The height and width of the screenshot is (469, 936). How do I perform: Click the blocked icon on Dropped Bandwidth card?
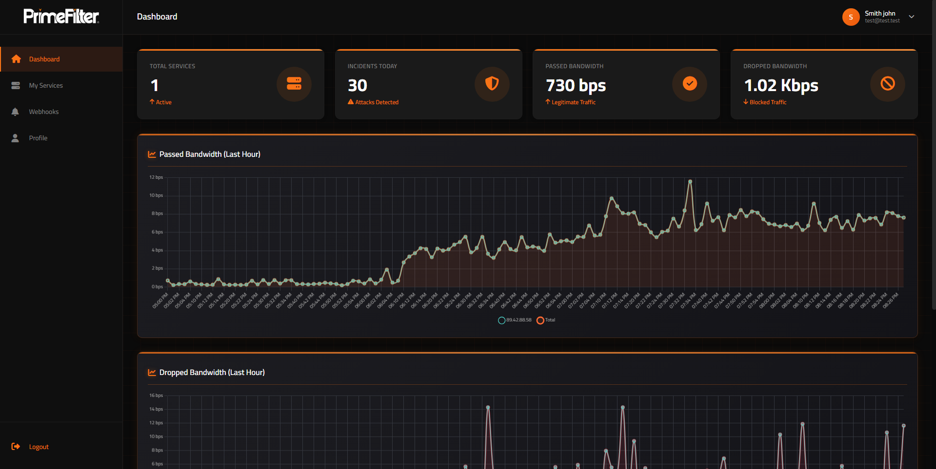coord(887,84)
